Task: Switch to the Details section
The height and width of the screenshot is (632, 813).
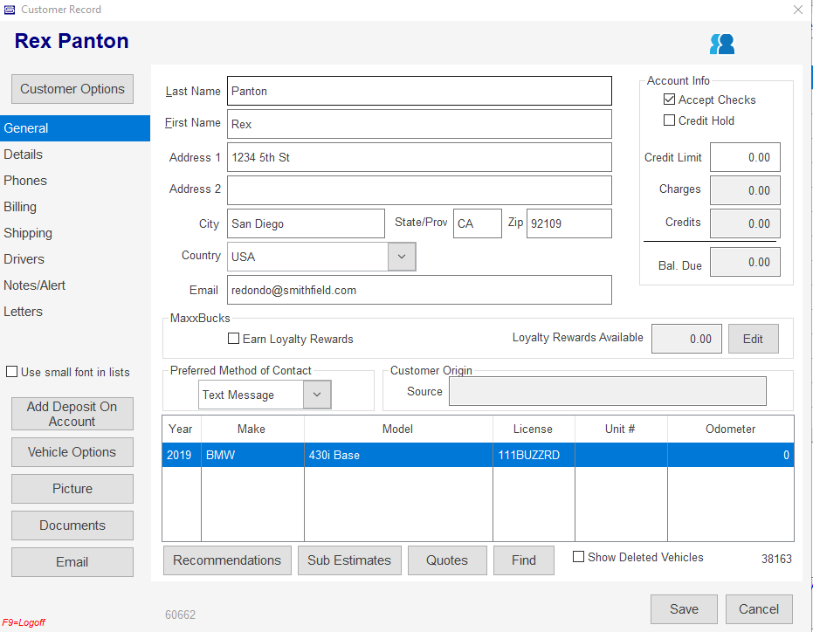Action: [x=75, y=155]
